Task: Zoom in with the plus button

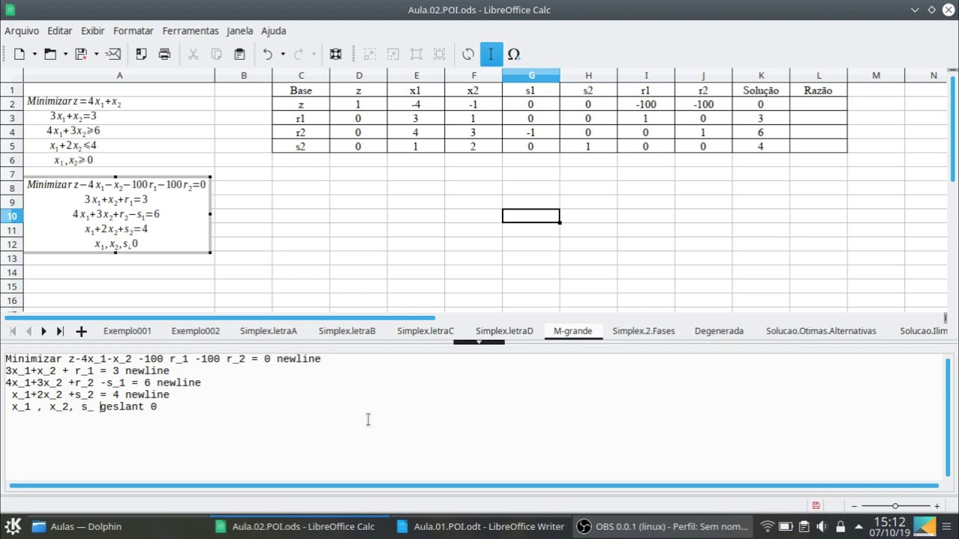Action: click(x=937, y=506)
